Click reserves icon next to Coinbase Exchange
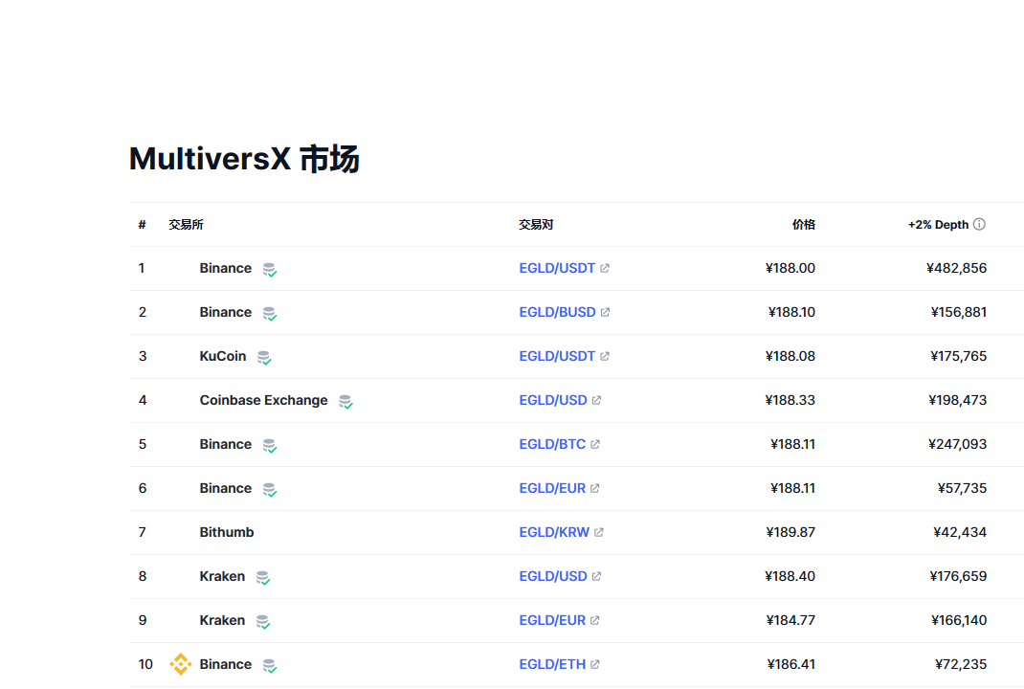 (x=345, y=401)
